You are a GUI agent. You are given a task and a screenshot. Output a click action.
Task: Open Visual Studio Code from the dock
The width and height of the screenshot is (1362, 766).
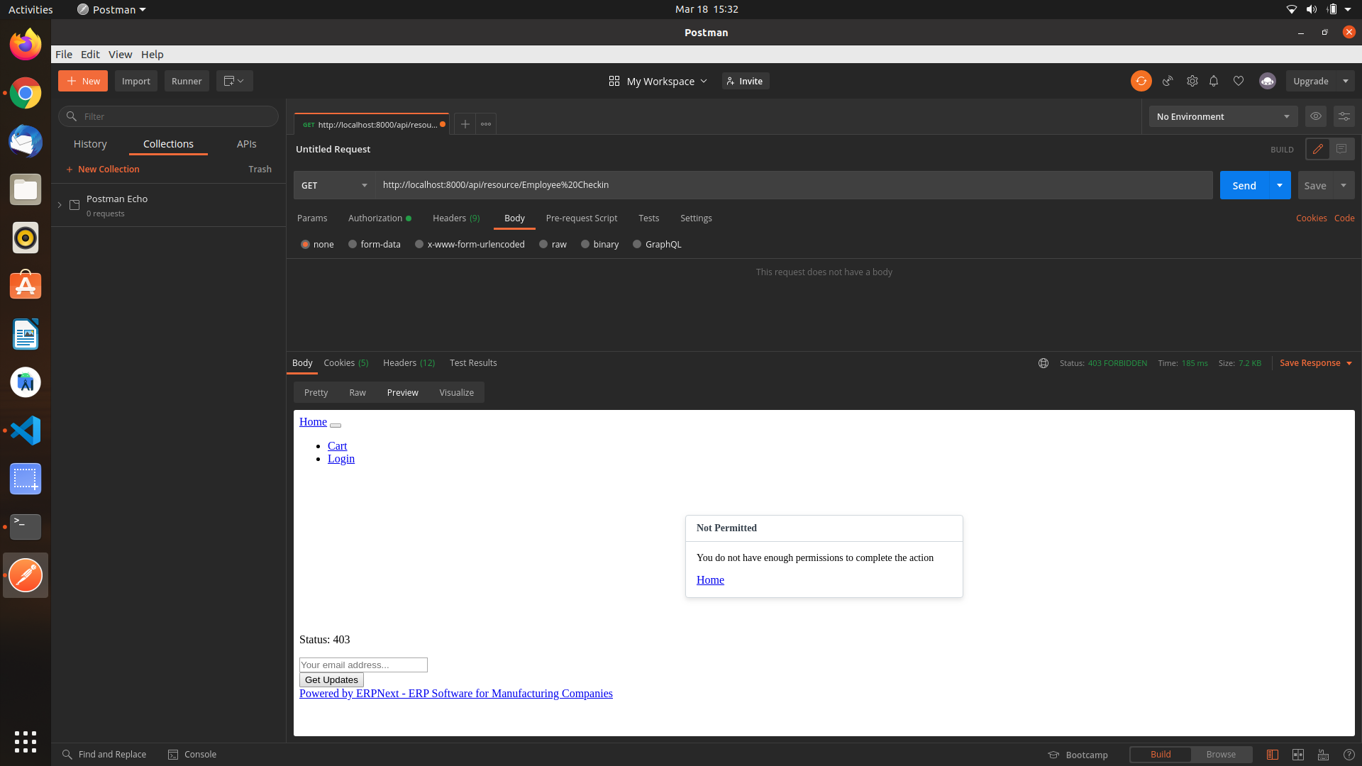point(26,431)
